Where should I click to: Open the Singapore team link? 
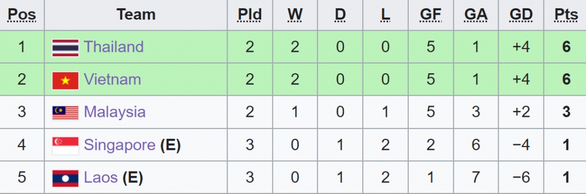pyautogui.click(x=120, y=145)
